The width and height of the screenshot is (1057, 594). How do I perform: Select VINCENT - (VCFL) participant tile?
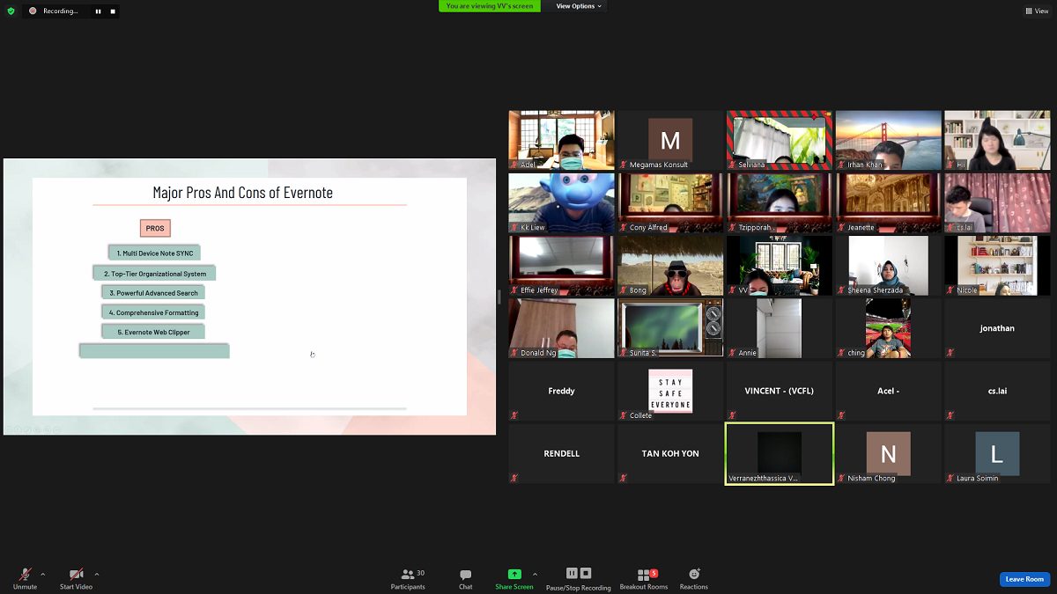point(780,391)
